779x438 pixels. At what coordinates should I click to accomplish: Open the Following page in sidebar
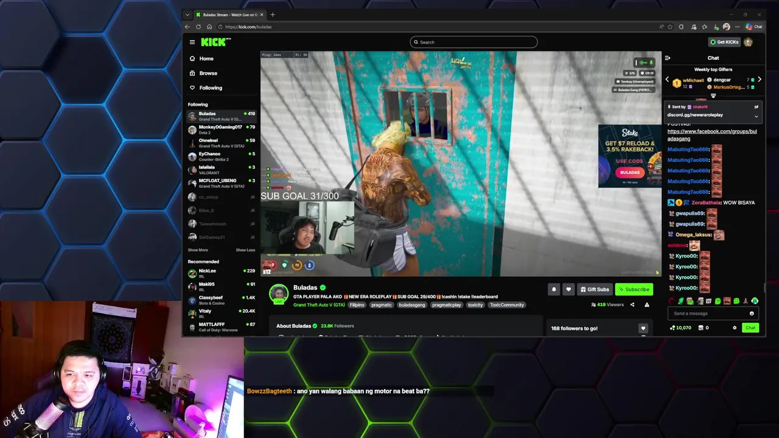click(x=211, y=88)
